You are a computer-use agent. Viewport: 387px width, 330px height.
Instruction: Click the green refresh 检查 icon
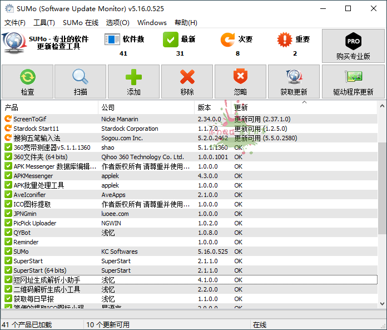[27, 77]
